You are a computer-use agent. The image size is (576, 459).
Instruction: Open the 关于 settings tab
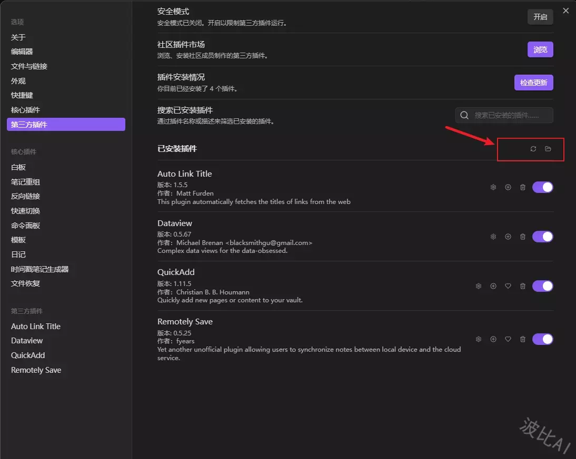pyautogui.click(x=66, y=37)
